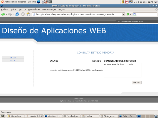Click the Gaim buddy tray icon
158x118 pixels.
[123, 2]
